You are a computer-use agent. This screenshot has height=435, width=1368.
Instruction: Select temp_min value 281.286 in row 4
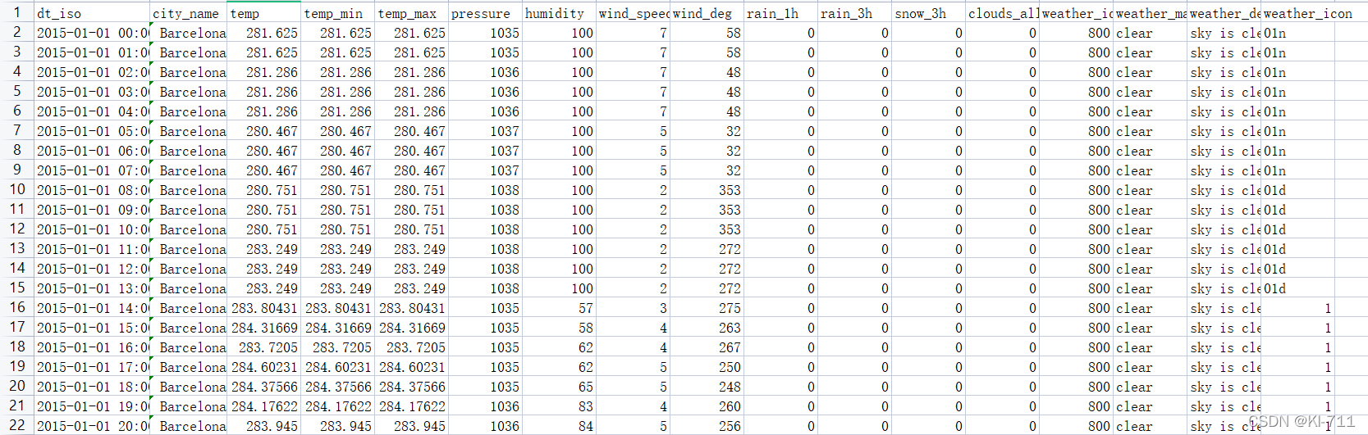(x=337, y=72)
